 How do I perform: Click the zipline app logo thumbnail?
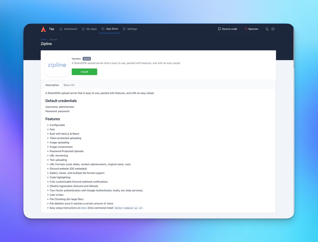(57, 65)
